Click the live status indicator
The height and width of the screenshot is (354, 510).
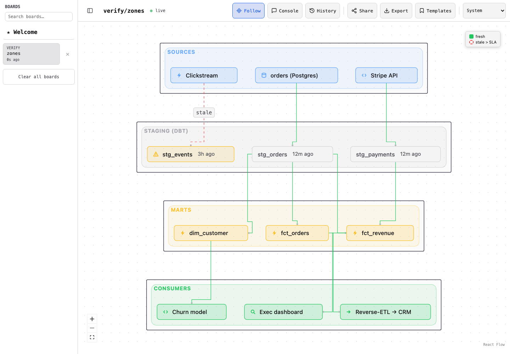pos(158,11)
